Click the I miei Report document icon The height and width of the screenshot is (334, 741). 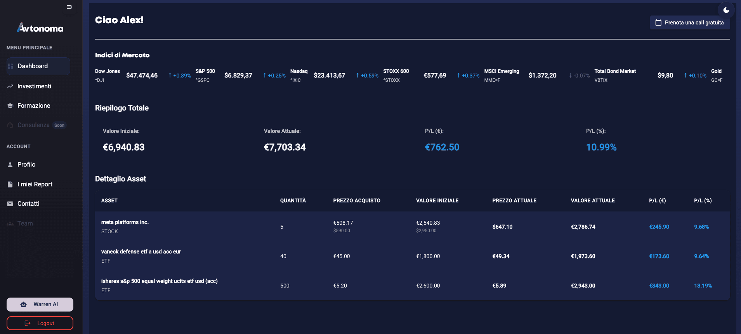point(10,184)
